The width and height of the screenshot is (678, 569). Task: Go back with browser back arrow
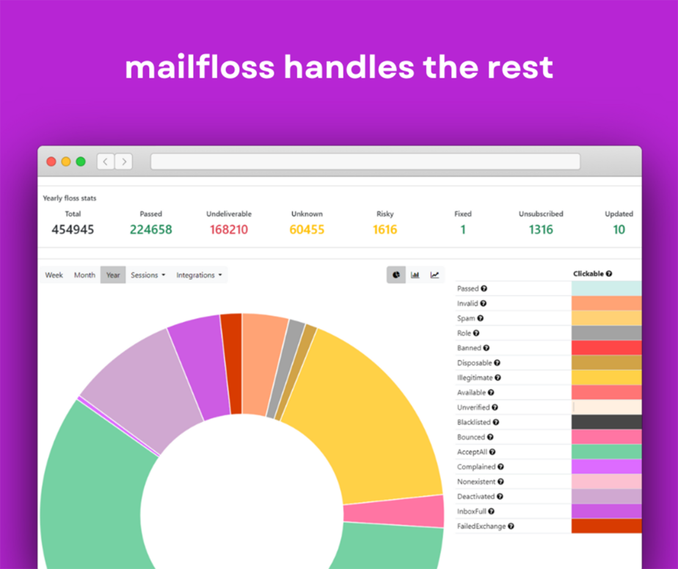pos(106,162)
